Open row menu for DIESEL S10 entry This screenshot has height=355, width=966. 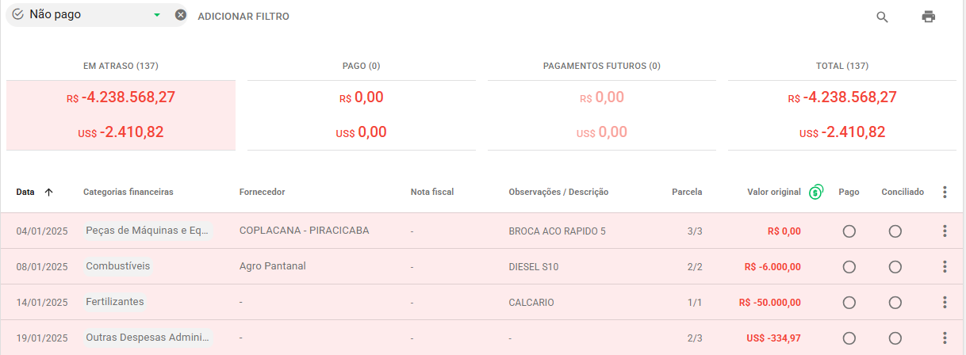coord(945,266)
